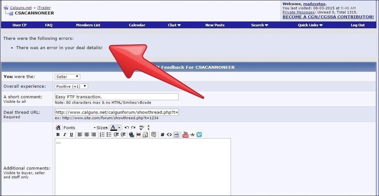
Task: Undo the last edit
Action: click(x=127, y=127)
